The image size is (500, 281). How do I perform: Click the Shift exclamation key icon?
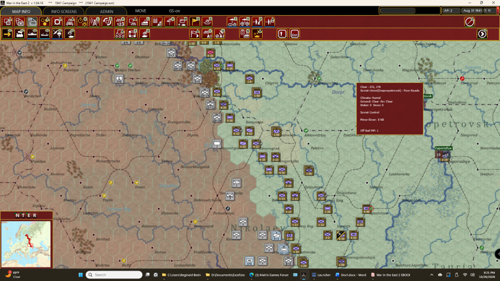[282, 34]
